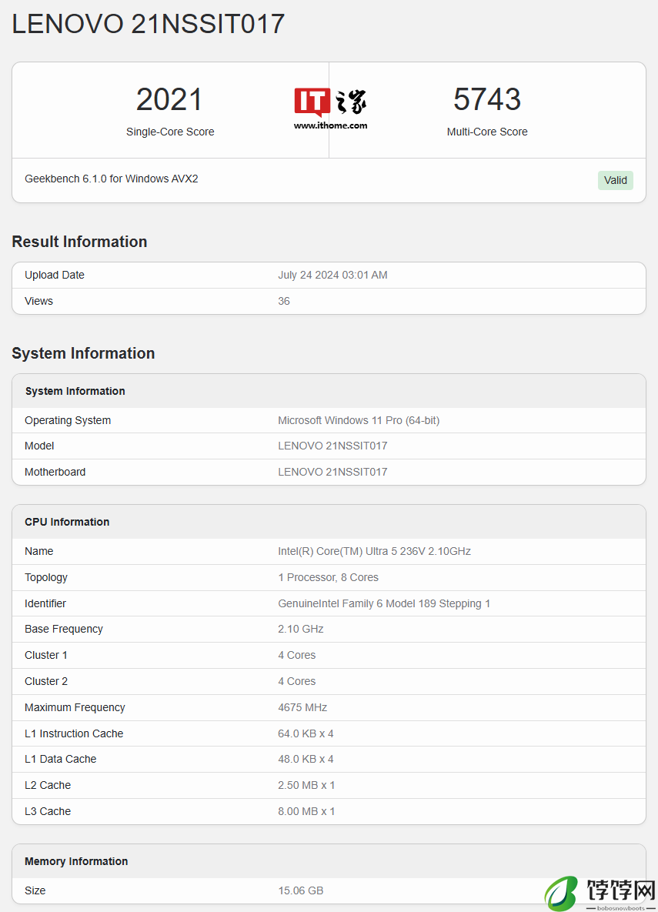Click the 2021 single-core score

point(169,99)
